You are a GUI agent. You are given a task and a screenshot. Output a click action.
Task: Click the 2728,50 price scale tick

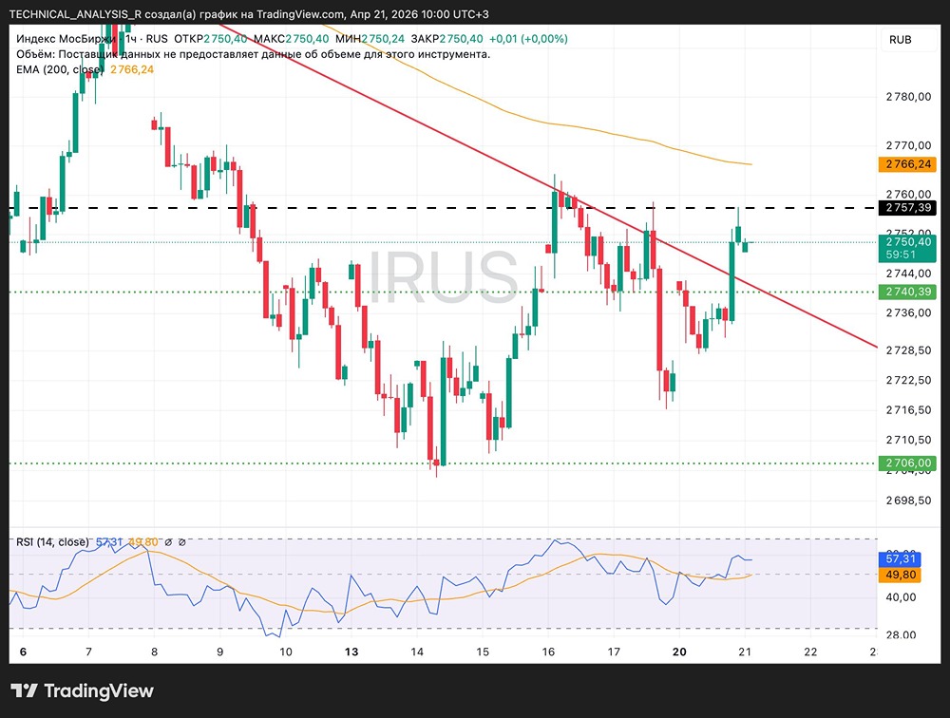(x=908, y=350)
